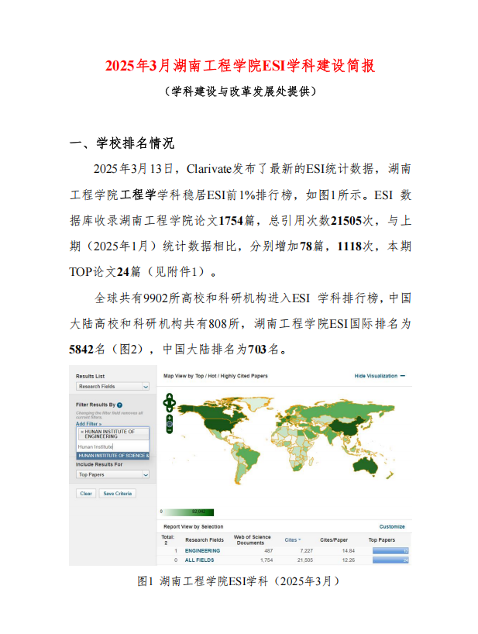Zoom out on the world map
Screen dimensions: 478x634
170,429
